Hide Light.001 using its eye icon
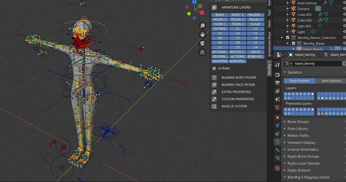 (x=344, y=26)
